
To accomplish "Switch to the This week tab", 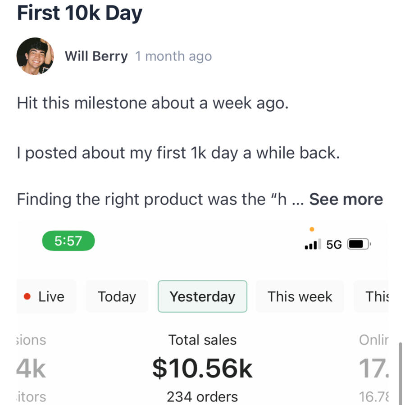I will [x=300, y=296].
